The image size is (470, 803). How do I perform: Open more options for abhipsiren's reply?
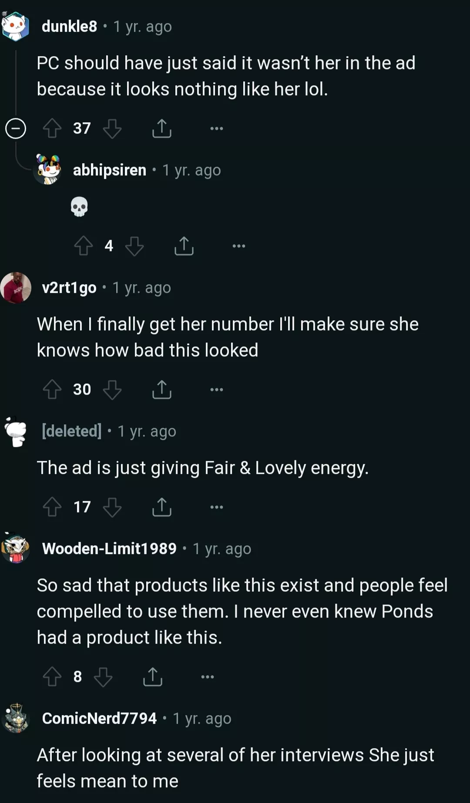click(238, 246)
